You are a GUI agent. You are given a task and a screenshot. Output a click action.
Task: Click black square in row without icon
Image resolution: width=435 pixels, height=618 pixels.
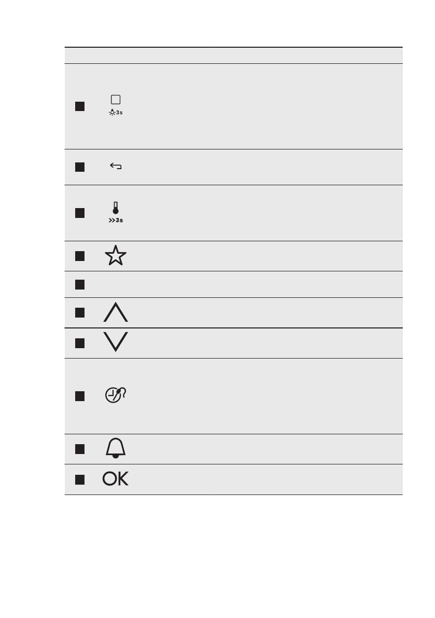[79, 284]
